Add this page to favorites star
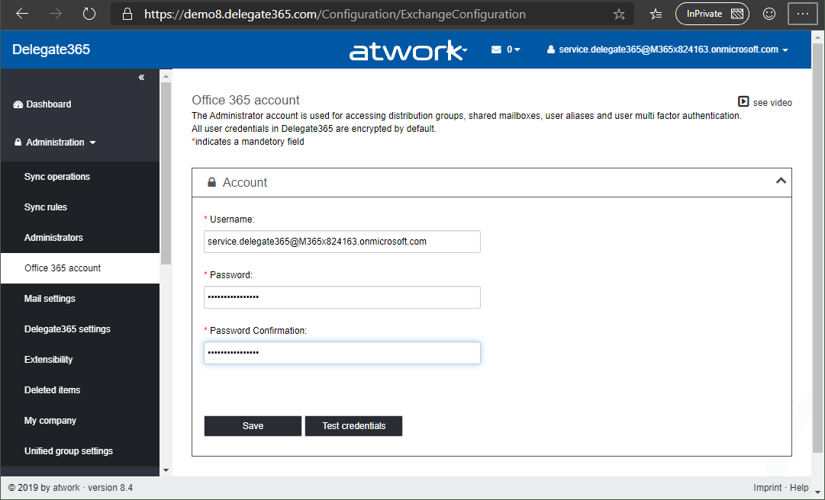The image size is (825, 500). coord(619,14)
